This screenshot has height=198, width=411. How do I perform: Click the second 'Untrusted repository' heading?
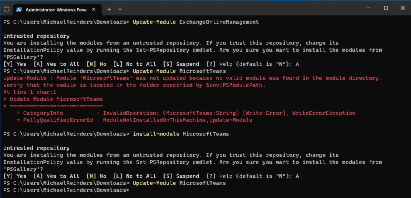37,148
